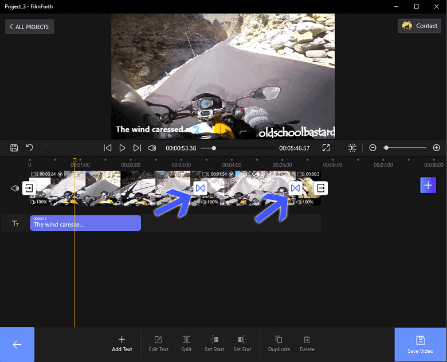
Task: Open the Contact button
Action: point(419,26)
